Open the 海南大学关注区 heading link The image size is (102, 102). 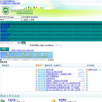(10, 96)
